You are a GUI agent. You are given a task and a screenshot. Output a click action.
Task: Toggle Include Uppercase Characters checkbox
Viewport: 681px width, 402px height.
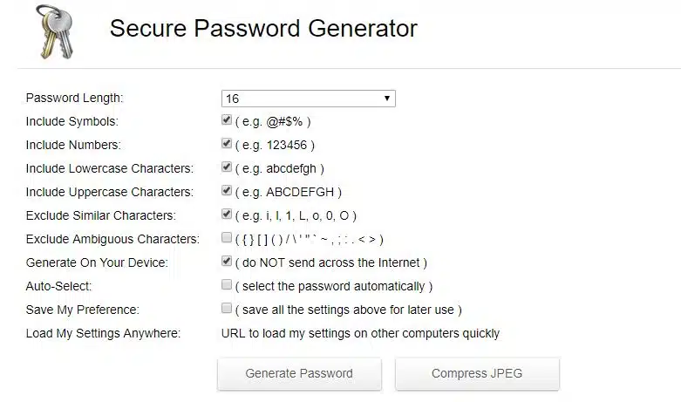coord(227,191)
